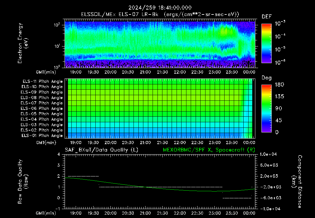Click the green MEXORBMC/SPF X, Spacecraft (R) label
The height and width of the screenshot is (218, 315).
pos(209,150)
